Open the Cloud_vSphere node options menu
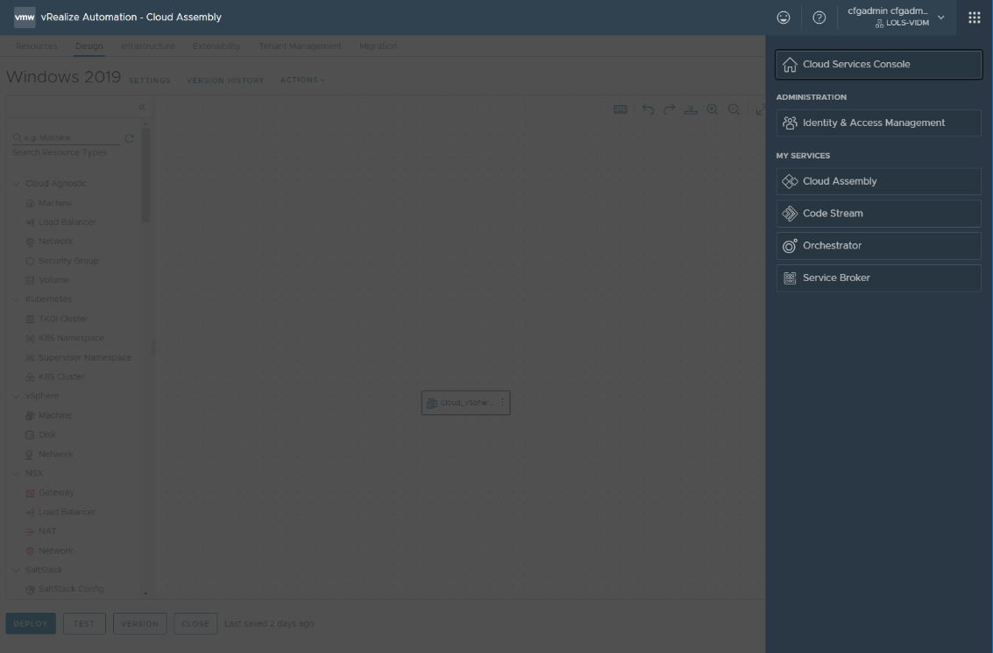This screenshot has width=993, height=653. (503, 403)
